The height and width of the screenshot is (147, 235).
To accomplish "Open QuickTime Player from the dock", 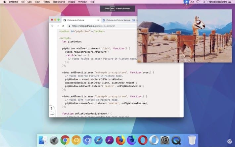I will 176,140.
